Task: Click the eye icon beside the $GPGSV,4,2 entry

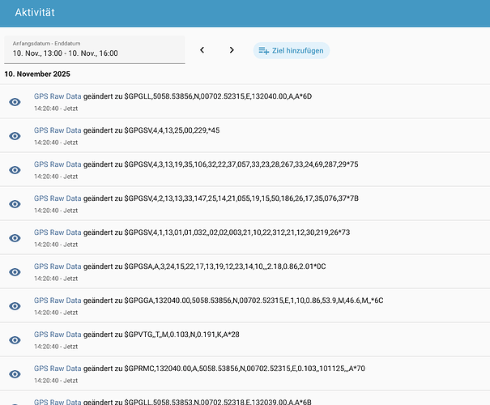Action: pyautogui.click(x=15, y=204)
